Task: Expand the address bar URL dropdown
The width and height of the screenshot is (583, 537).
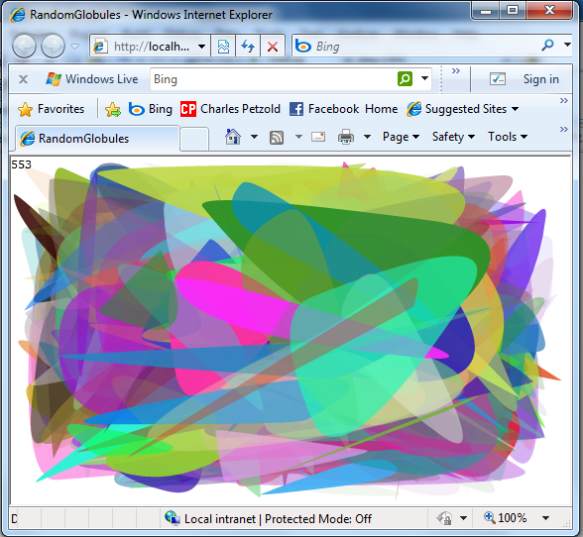Action: point(201,47)
